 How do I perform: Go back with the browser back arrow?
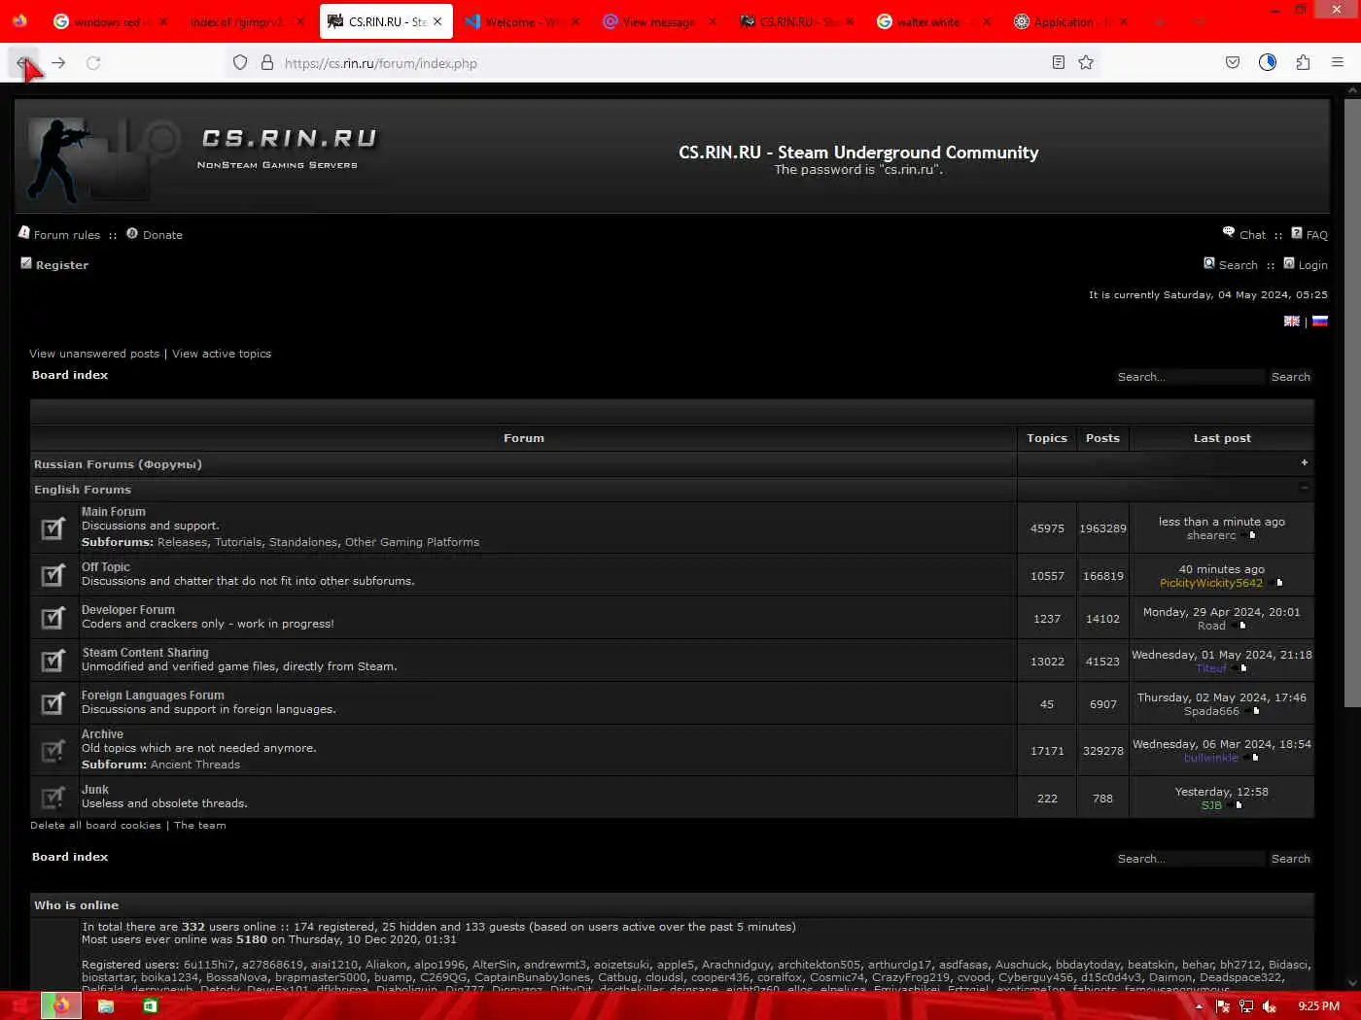[22, 63]
